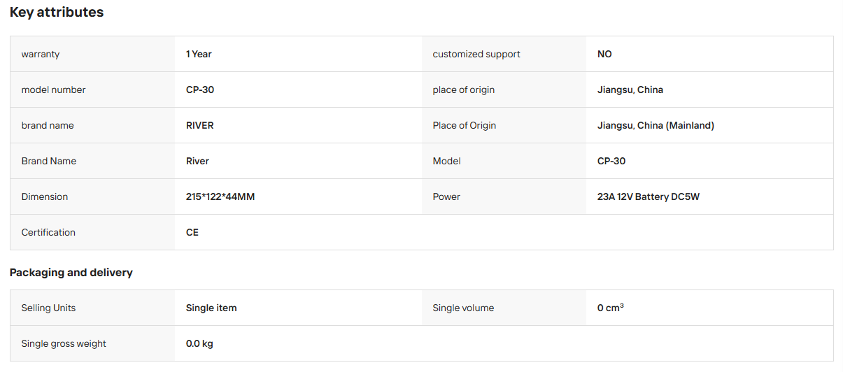843x372 pixels.
Task: Click the Dimension label cell
Action: click(92, 196)
